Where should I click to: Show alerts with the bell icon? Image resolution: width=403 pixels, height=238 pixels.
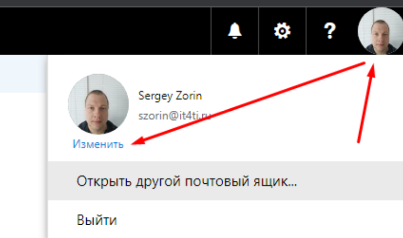pos(234,31)
